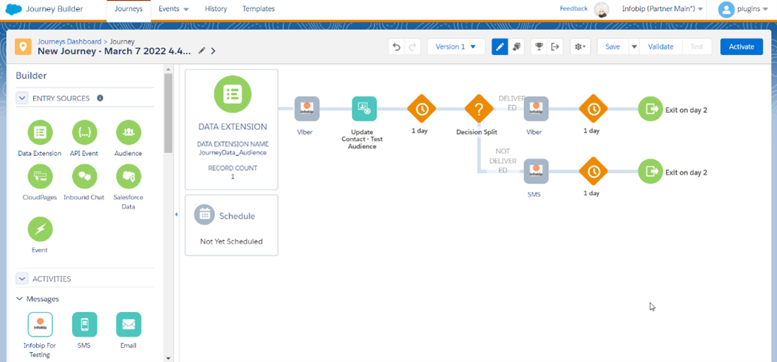777x362 pixels.
Task: Switch to the History tab
Action: (215, 9)
